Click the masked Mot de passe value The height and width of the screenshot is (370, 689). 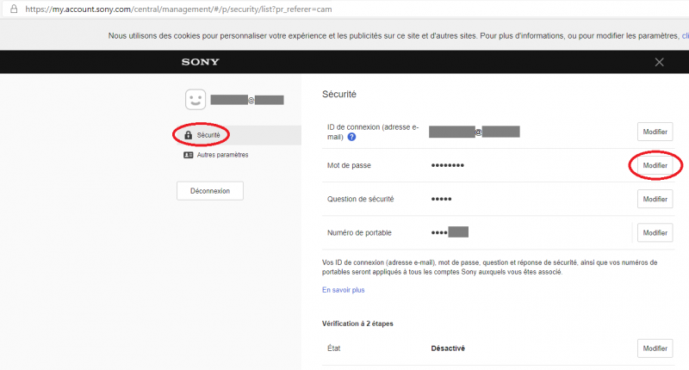pyautogui.click(x=448, y=165)
